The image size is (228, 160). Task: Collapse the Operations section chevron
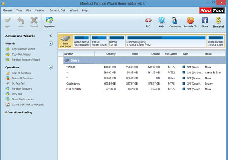click(51, 67)
